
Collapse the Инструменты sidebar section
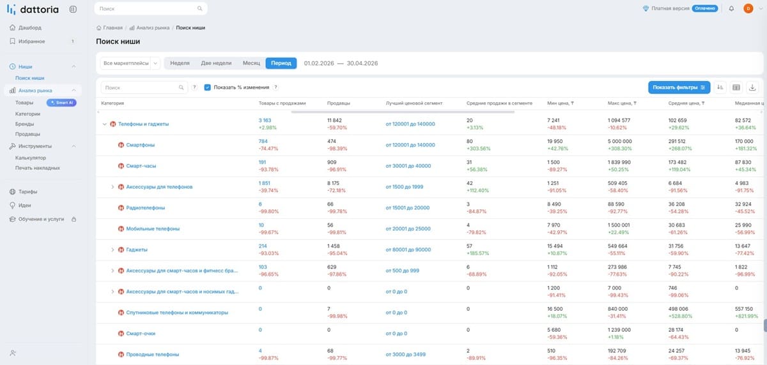74,146
